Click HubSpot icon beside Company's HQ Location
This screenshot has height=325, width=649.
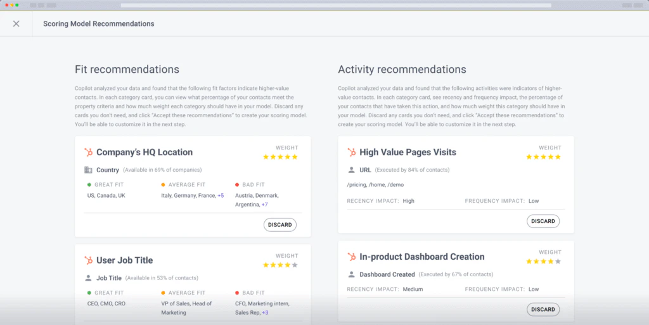89,152
